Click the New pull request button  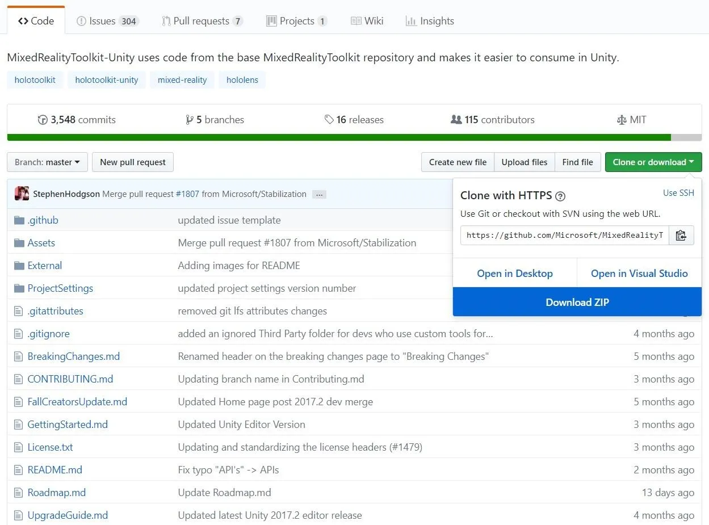[133, 162]
